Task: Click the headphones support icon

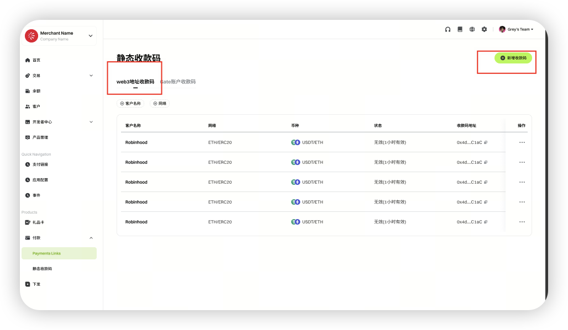Action: coord(448,29)
